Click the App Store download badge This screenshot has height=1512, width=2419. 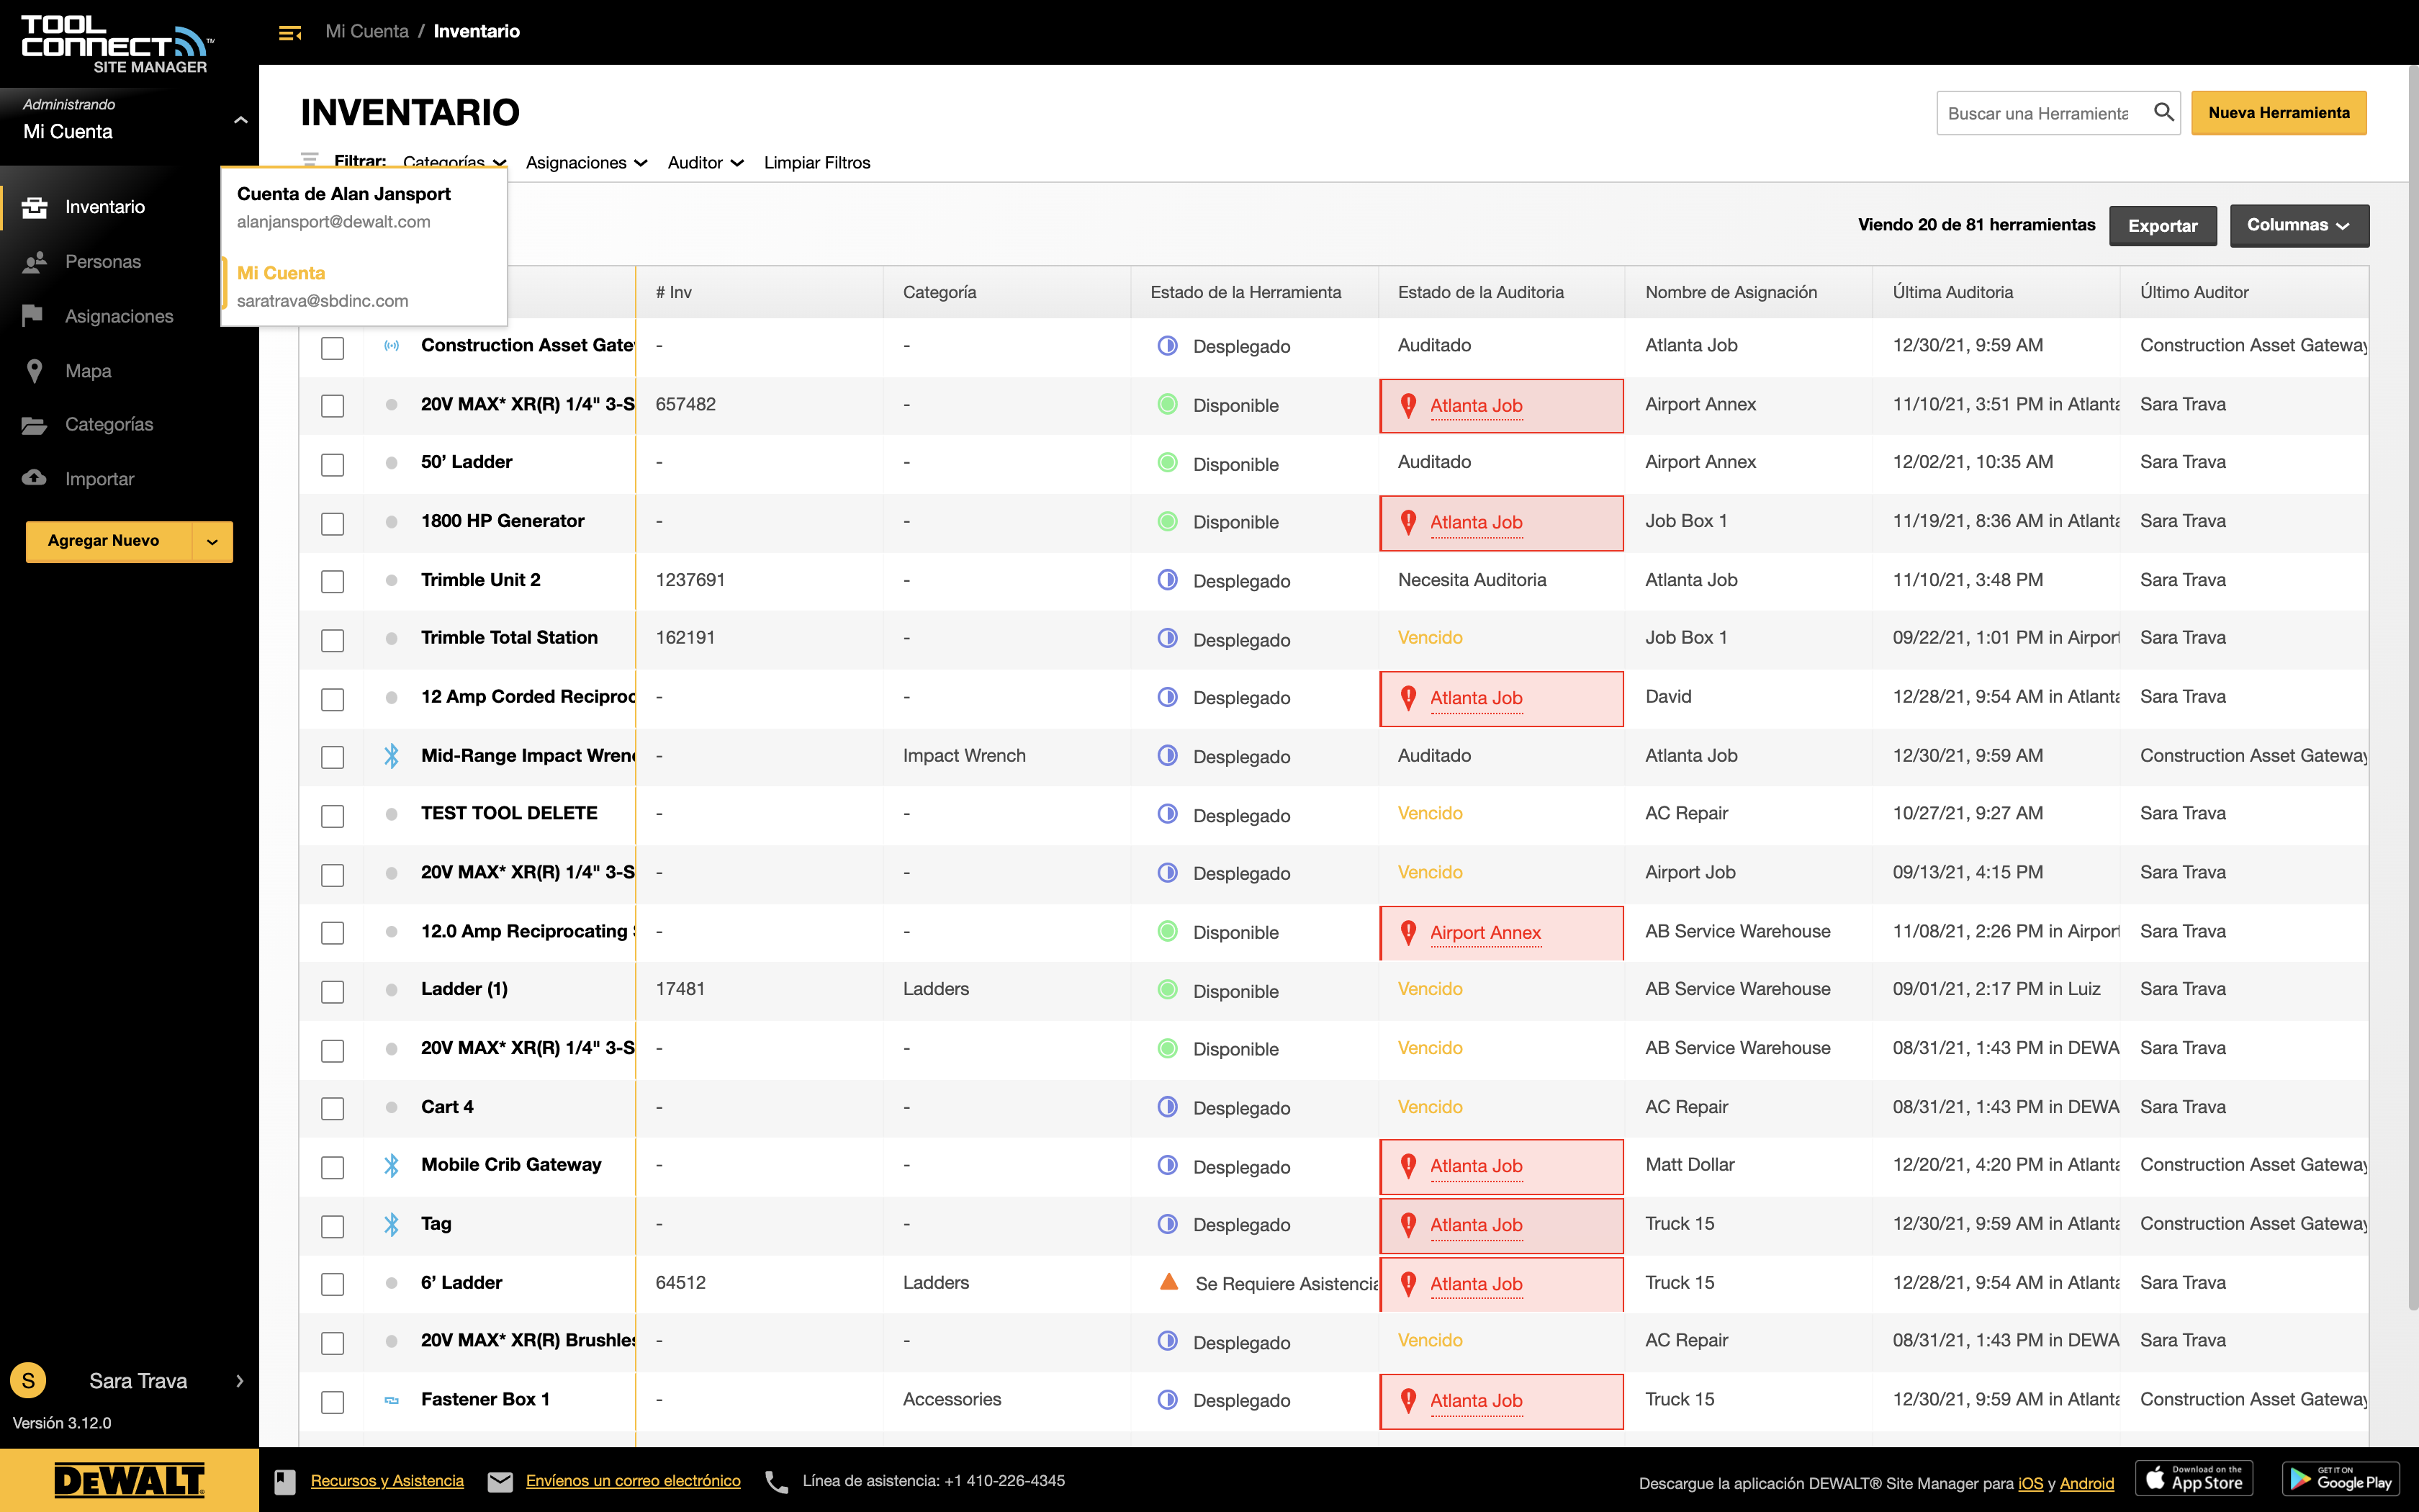2194,1478
